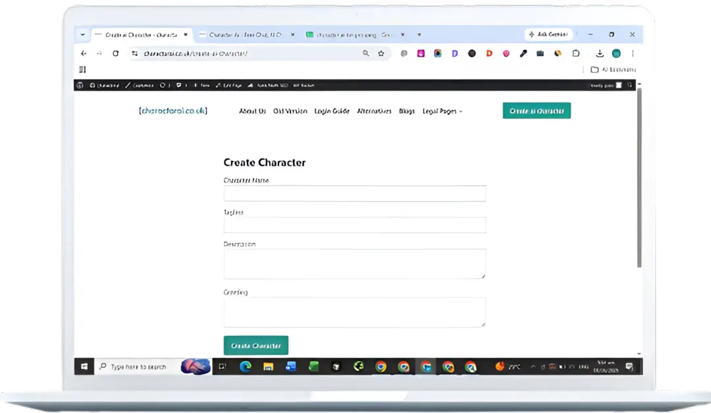Screen dimensions: 711x413
Task: Go back using the browser back arrow
Action: (84, 53)
